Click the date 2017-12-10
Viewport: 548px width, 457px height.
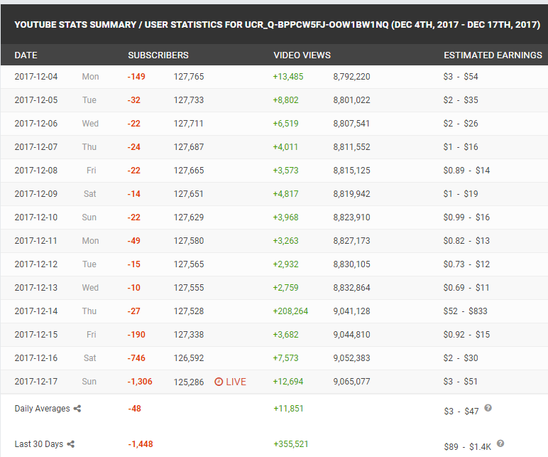tap(36, 217)
